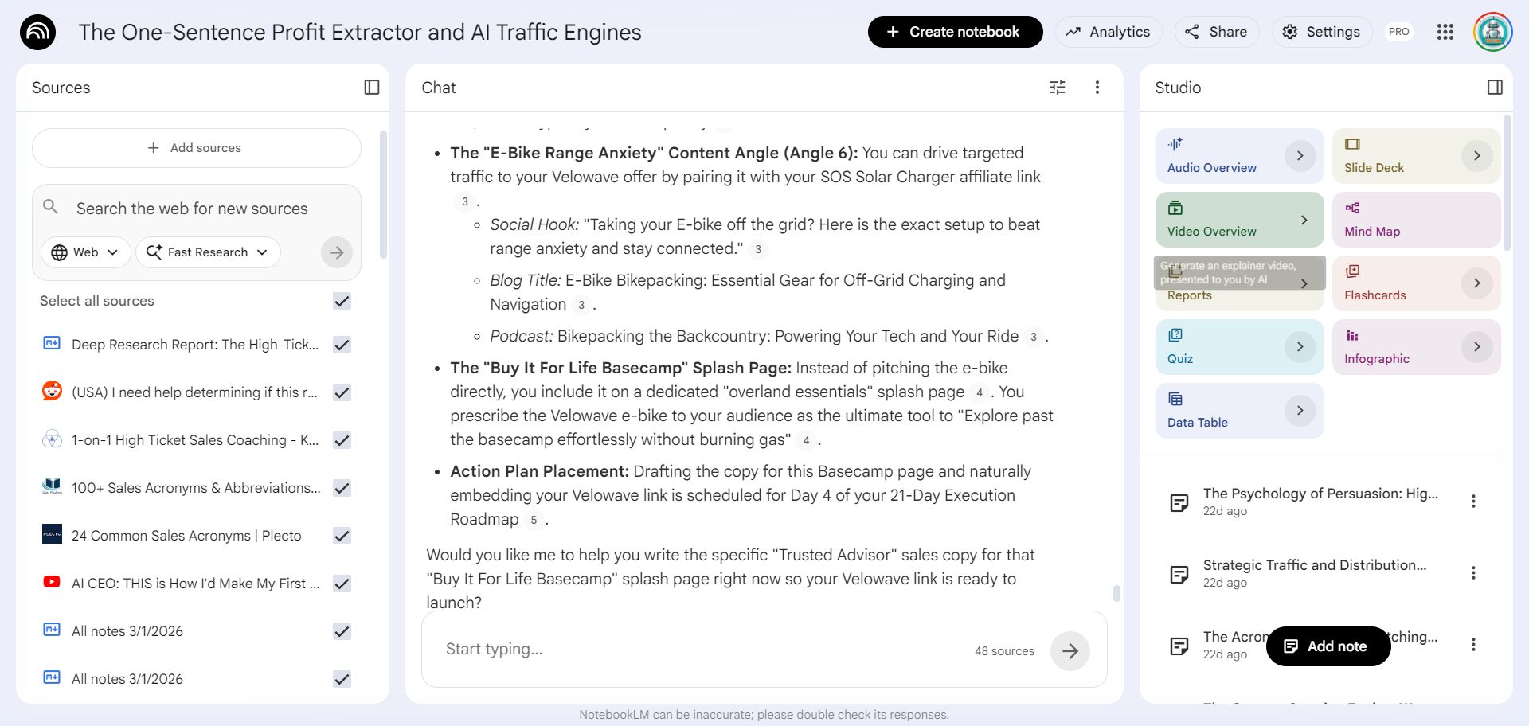Click the NotebookLM logo icon
Viewport: 1529px width, 726px height.
pyautogui.click(x=37, y=33)
